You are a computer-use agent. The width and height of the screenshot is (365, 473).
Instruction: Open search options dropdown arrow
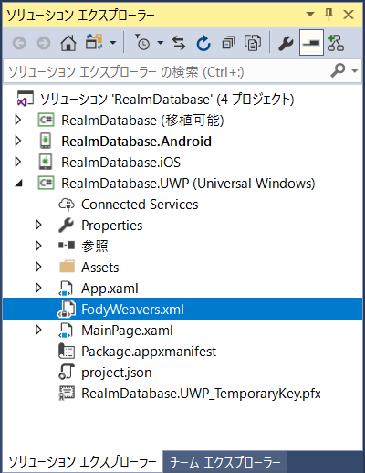click(x=355, y=71)
